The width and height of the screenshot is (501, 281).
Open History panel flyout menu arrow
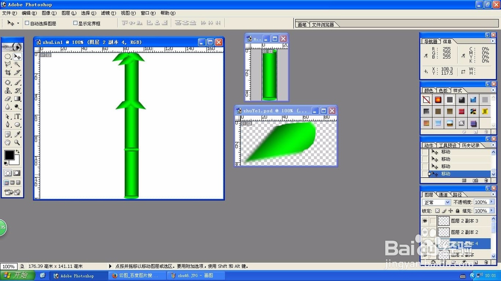pyautogui.click(x=492, y=145)
